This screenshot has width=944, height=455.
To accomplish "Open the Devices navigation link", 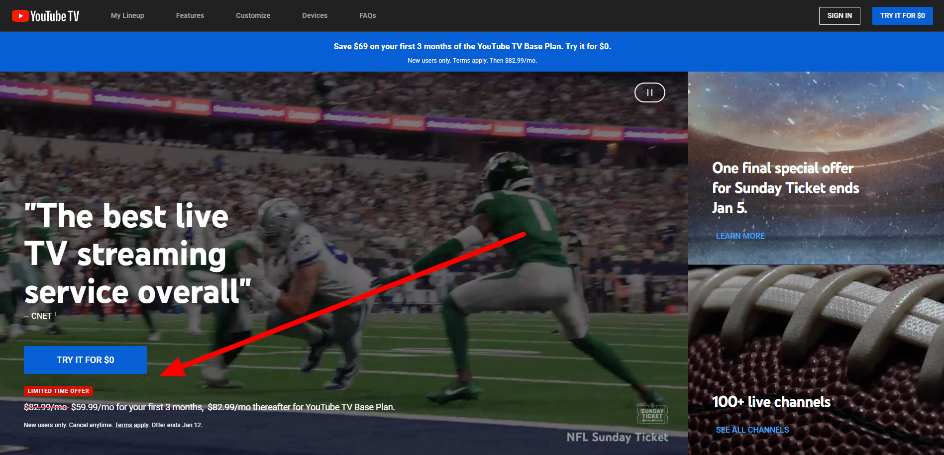I will pos(315,15).
